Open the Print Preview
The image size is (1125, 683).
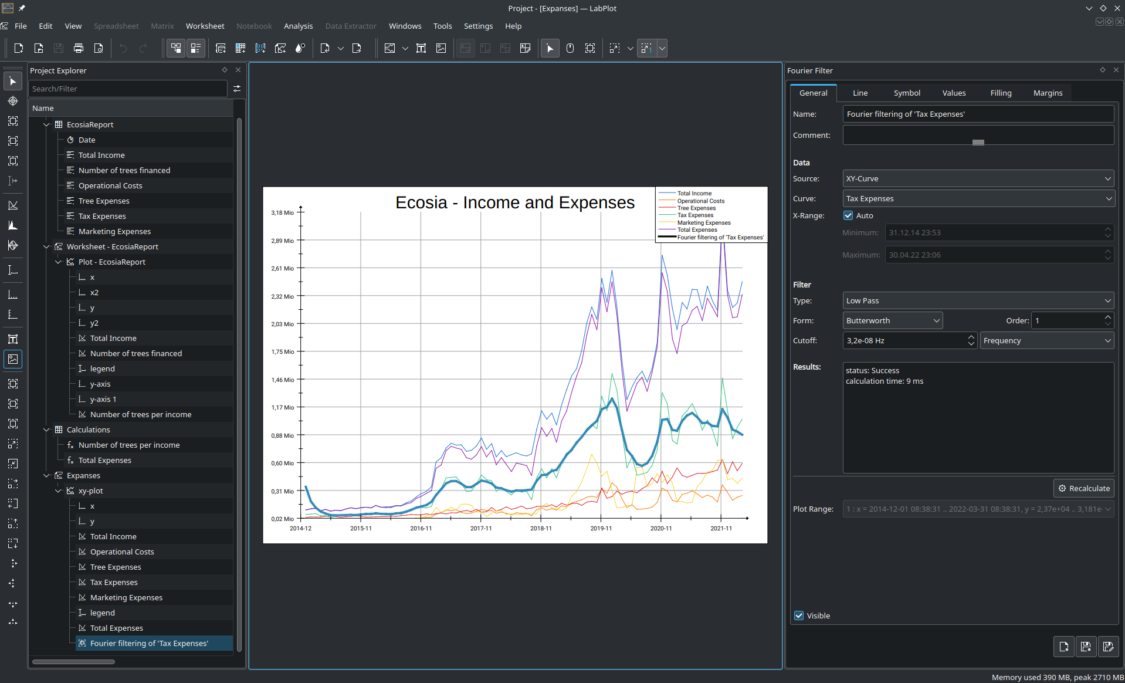click(98, 48)
